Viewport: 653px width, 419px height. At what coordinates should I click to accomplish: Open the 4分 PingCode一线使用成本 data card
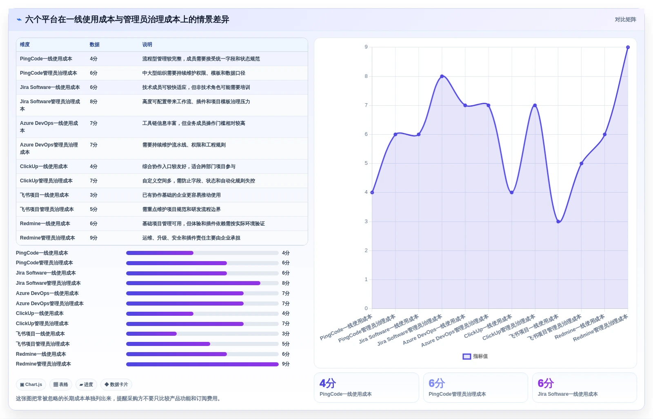point(366,388)
